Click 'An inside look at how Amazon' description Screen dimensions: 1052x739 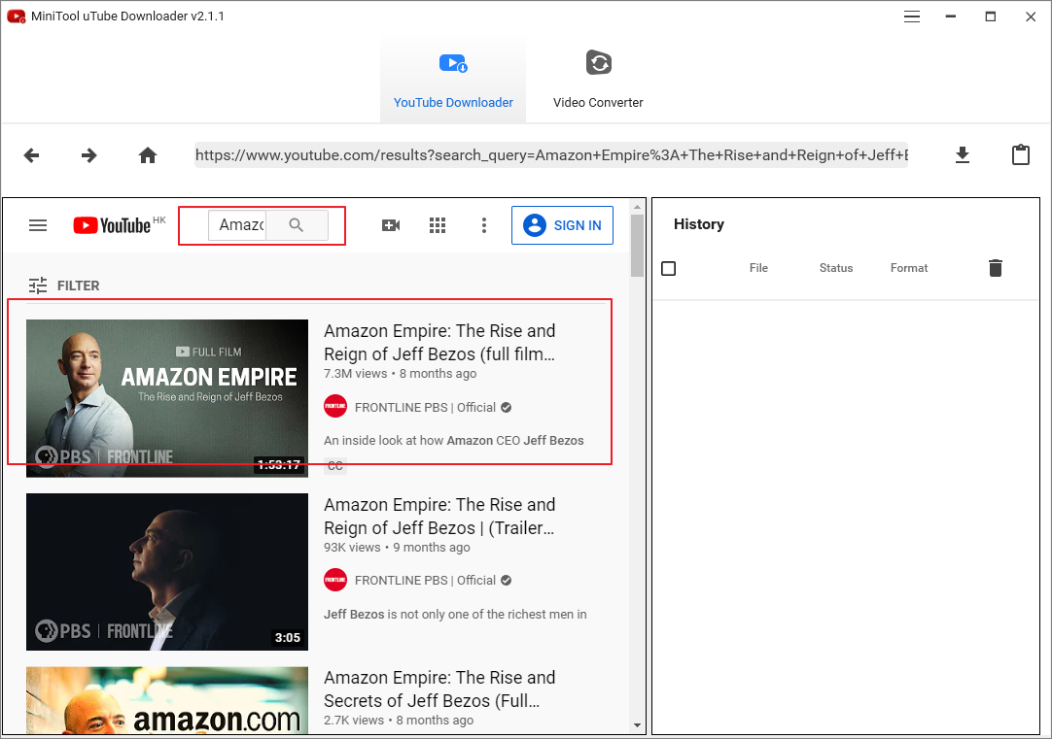[453, 440]
